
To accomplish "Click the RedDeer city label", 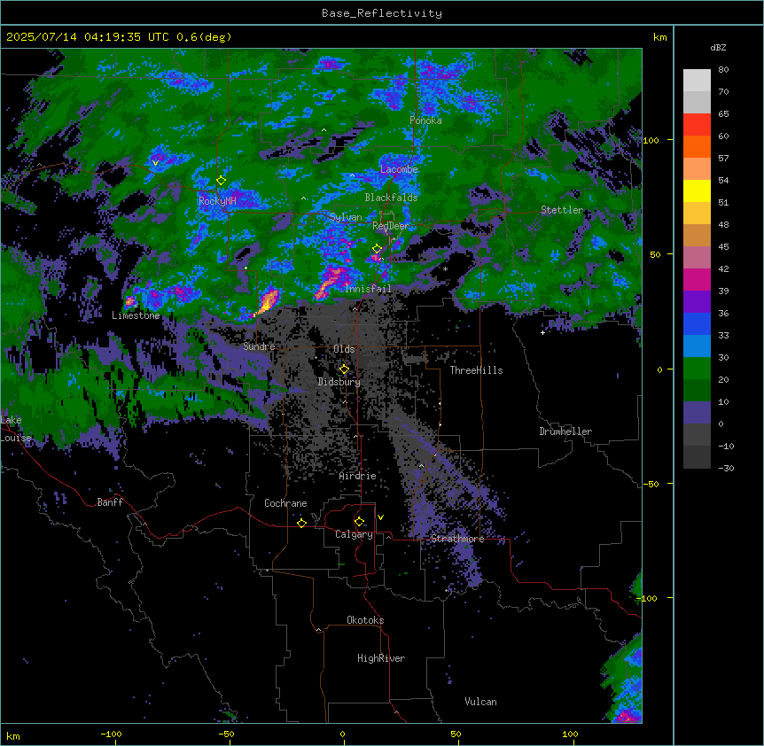I will 391,226.
